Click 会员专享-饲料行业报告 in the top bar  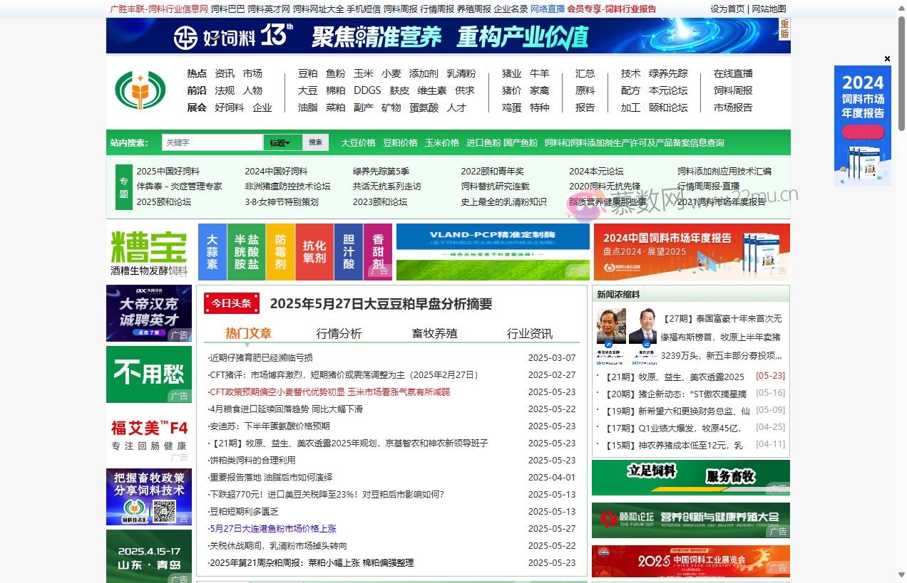click(x=612, y=9)
